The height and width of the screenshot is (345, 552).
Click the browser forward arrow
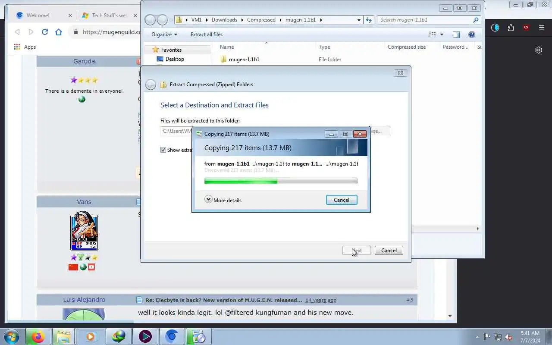(x=31, y=32)
